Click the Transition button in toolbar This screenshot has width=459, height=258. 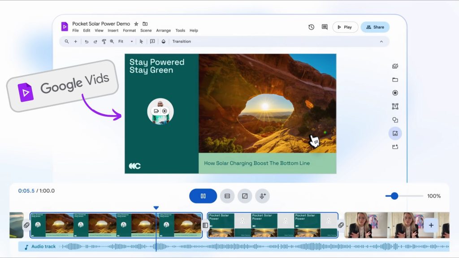coord(182,42)
